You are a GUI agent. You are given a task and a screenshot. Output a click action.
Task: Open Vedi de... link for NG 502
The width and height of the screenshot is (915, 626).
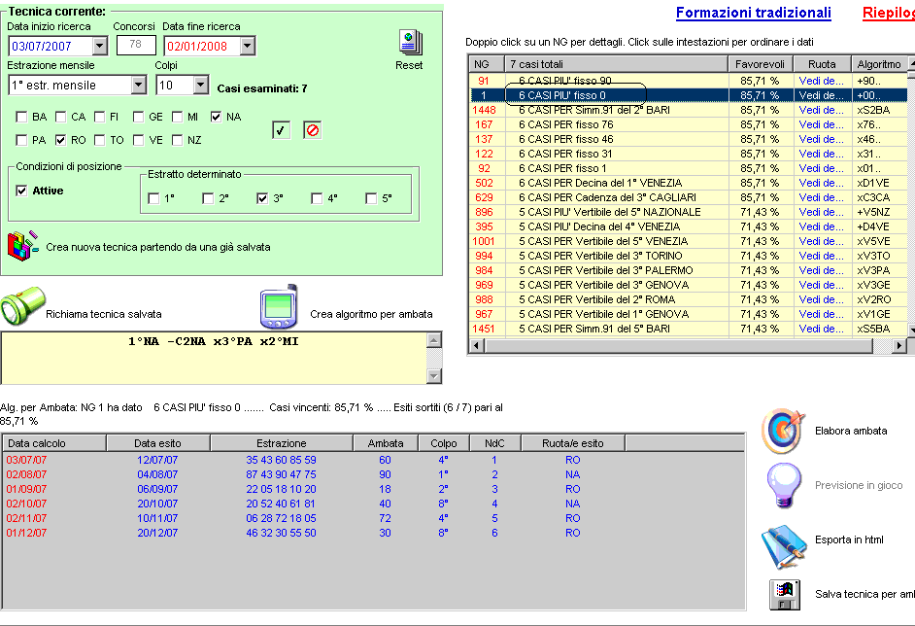pyautogui.click(x=821, y=184)
